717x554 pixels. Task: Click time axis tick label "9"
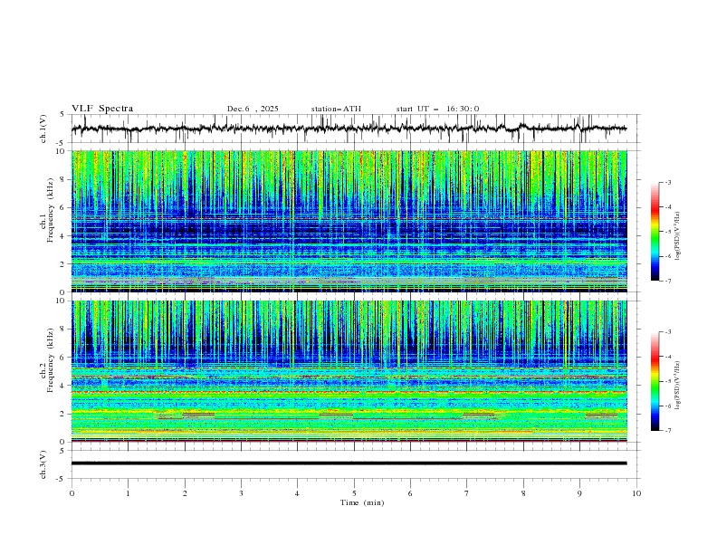pos(579,493)
